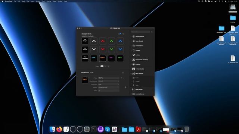Open the ScreenFlow menu
The width and height of the screenshot is (239, 134).
(8, 1)
